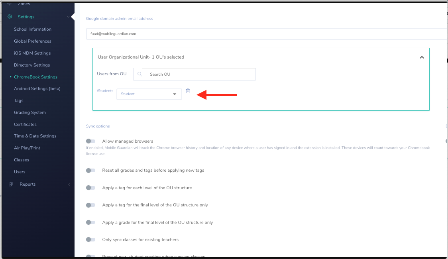Go to Grading System settings

point(30,112)
